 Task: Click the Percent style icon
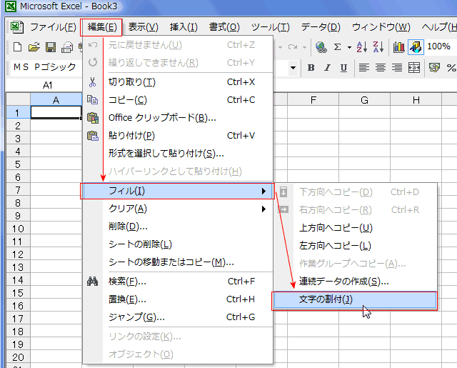451,68
